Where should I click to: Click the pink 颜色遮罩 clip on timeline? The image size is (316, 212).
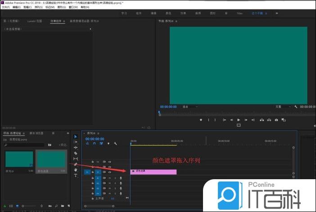pos(153,172)
